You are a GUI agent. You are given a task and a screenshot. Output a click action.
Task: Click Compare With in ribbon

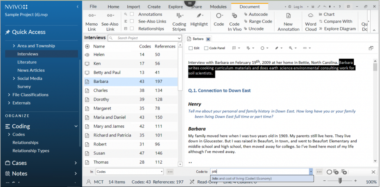click(x=335, y=21)
